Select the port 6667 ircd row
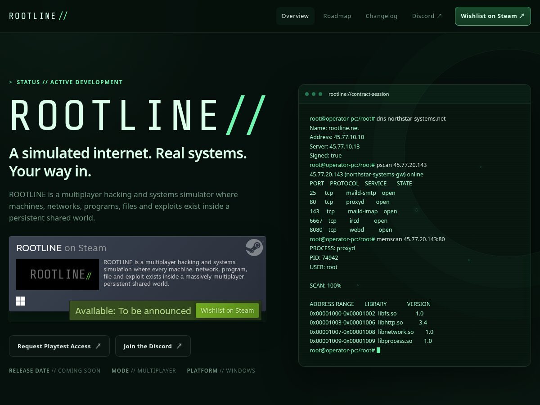The width and height of the screenshot is (540, 405). click(348, 220)
